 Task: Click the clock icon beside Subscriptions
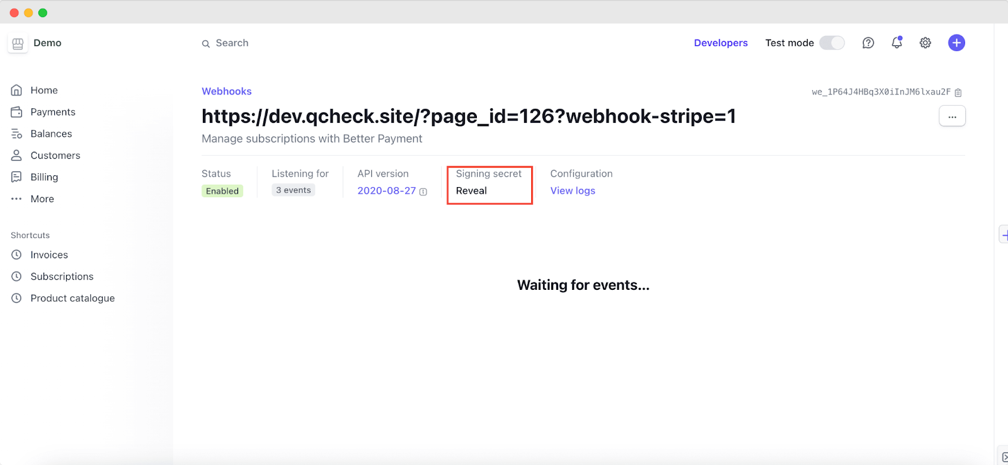coord(17,276)
